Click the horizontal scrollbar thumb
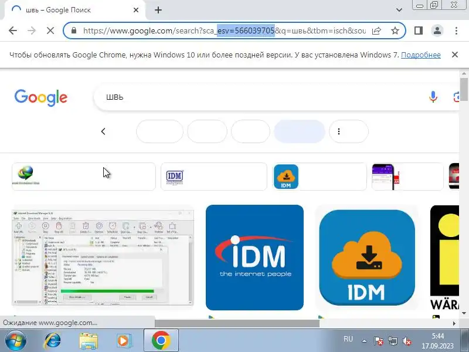Image resolution: width=469 pixels, height=352 pixels. (237, 323)
